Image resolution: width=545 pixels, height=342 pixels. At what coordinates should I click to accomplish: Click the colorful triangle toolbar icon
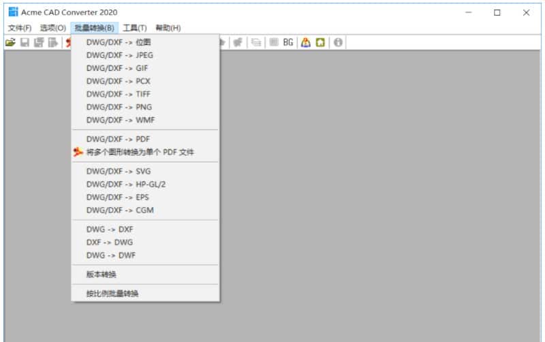[305, 42]
